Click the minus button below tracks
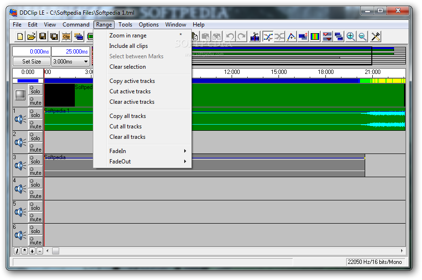 (x=40, y=251)
